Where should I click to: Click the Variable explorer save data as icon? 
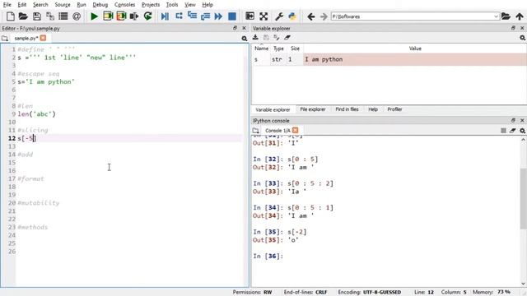pyautogui.click(x=277, y=38)
